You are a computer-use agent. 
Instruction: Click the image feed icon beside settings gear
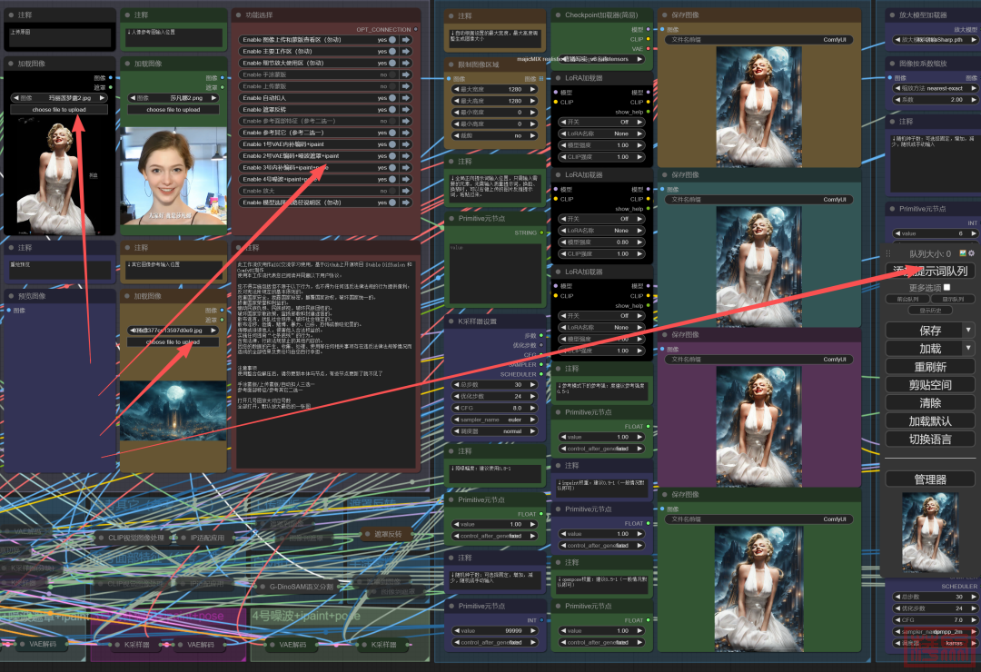coord(963,253)
